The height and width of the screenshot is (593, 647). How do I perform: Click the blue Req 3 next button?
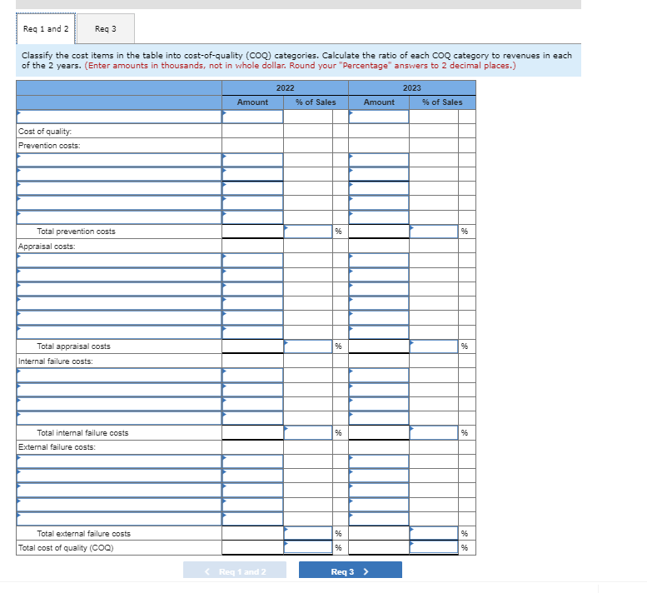(x=351, y=571)
